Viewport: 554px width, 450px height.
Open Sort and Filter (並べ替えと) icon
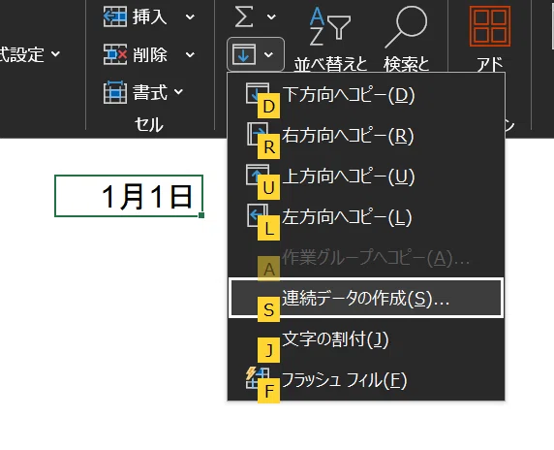pyautogui.click(x=330, y=26)
